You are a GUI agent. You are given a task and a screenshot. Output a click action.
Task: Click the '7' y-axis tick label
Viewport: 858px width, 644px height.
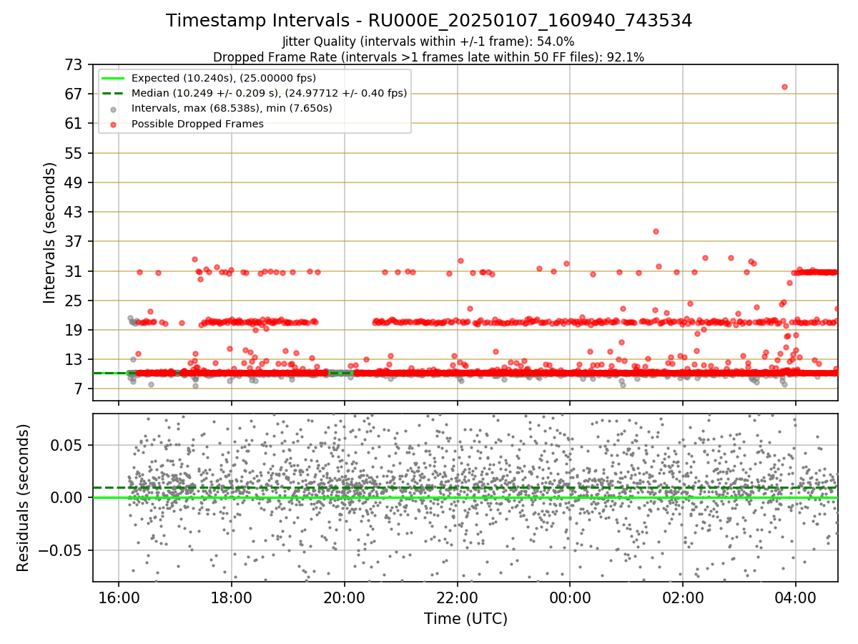pyautogui.click(x=80, y=389)
